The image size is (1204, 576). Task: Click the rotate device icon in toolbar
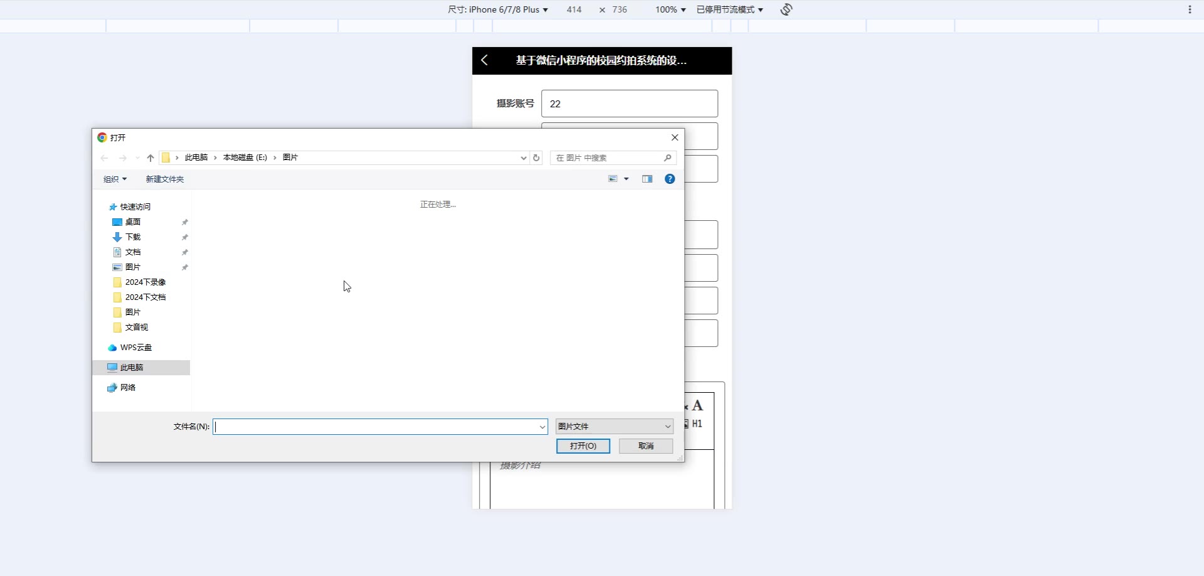click(786, 9)
